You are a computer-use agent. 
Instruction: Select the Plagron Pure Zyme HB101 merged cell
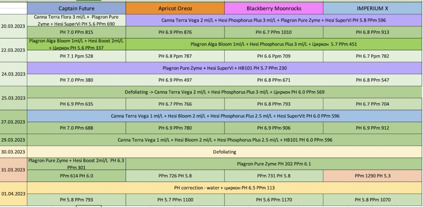coord(224,68)
